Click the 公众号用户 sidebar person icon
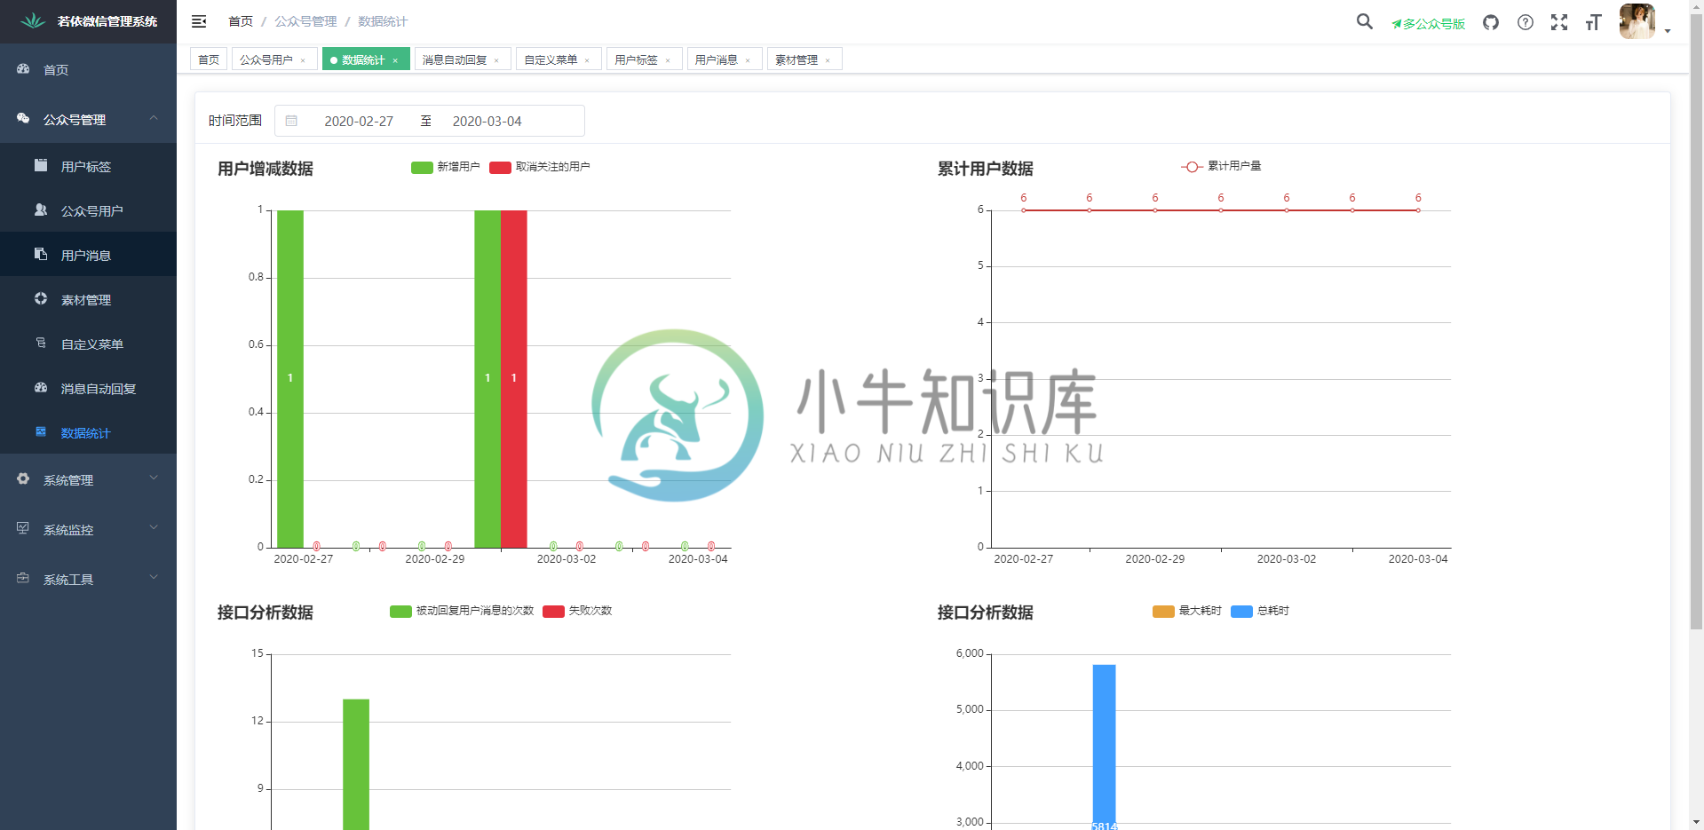This screenshot has width=1704, height=830. pyautogui.click(x=41, y=209)
